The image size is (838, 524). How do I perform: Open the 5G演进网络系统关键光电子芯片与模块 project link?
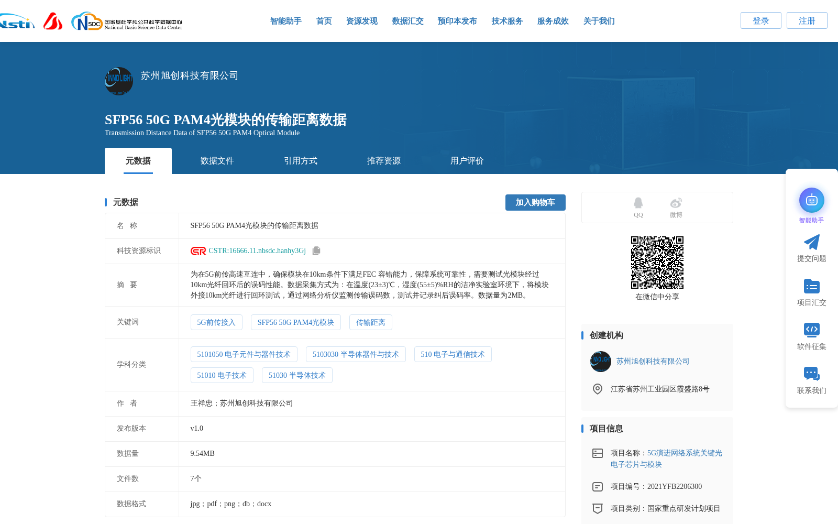coord(666,458)
